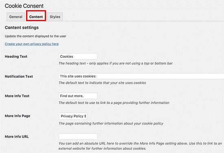The height and width of the screenshot is (153, 224).
Task: Click the heading text description about top or bottom bar
Action: coord(116,63)
